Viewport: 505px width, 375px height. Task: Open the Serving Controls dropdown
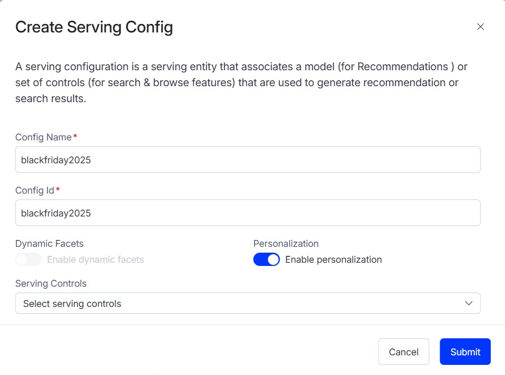point(248,303)
